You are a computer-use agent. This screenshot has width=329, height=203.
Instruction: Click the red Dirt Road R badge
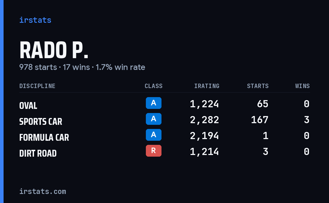[x=154, y=151]
